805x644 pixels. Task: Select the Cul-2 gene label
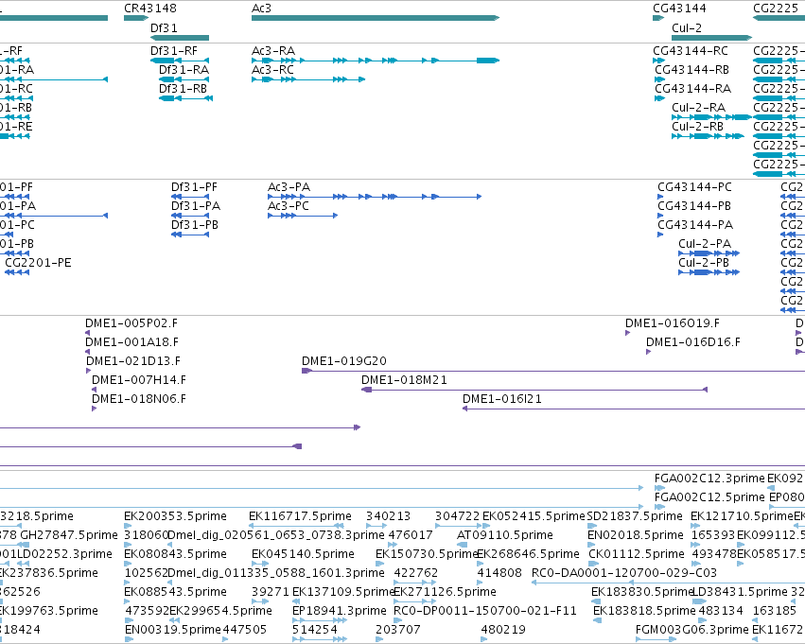point(687,28)
